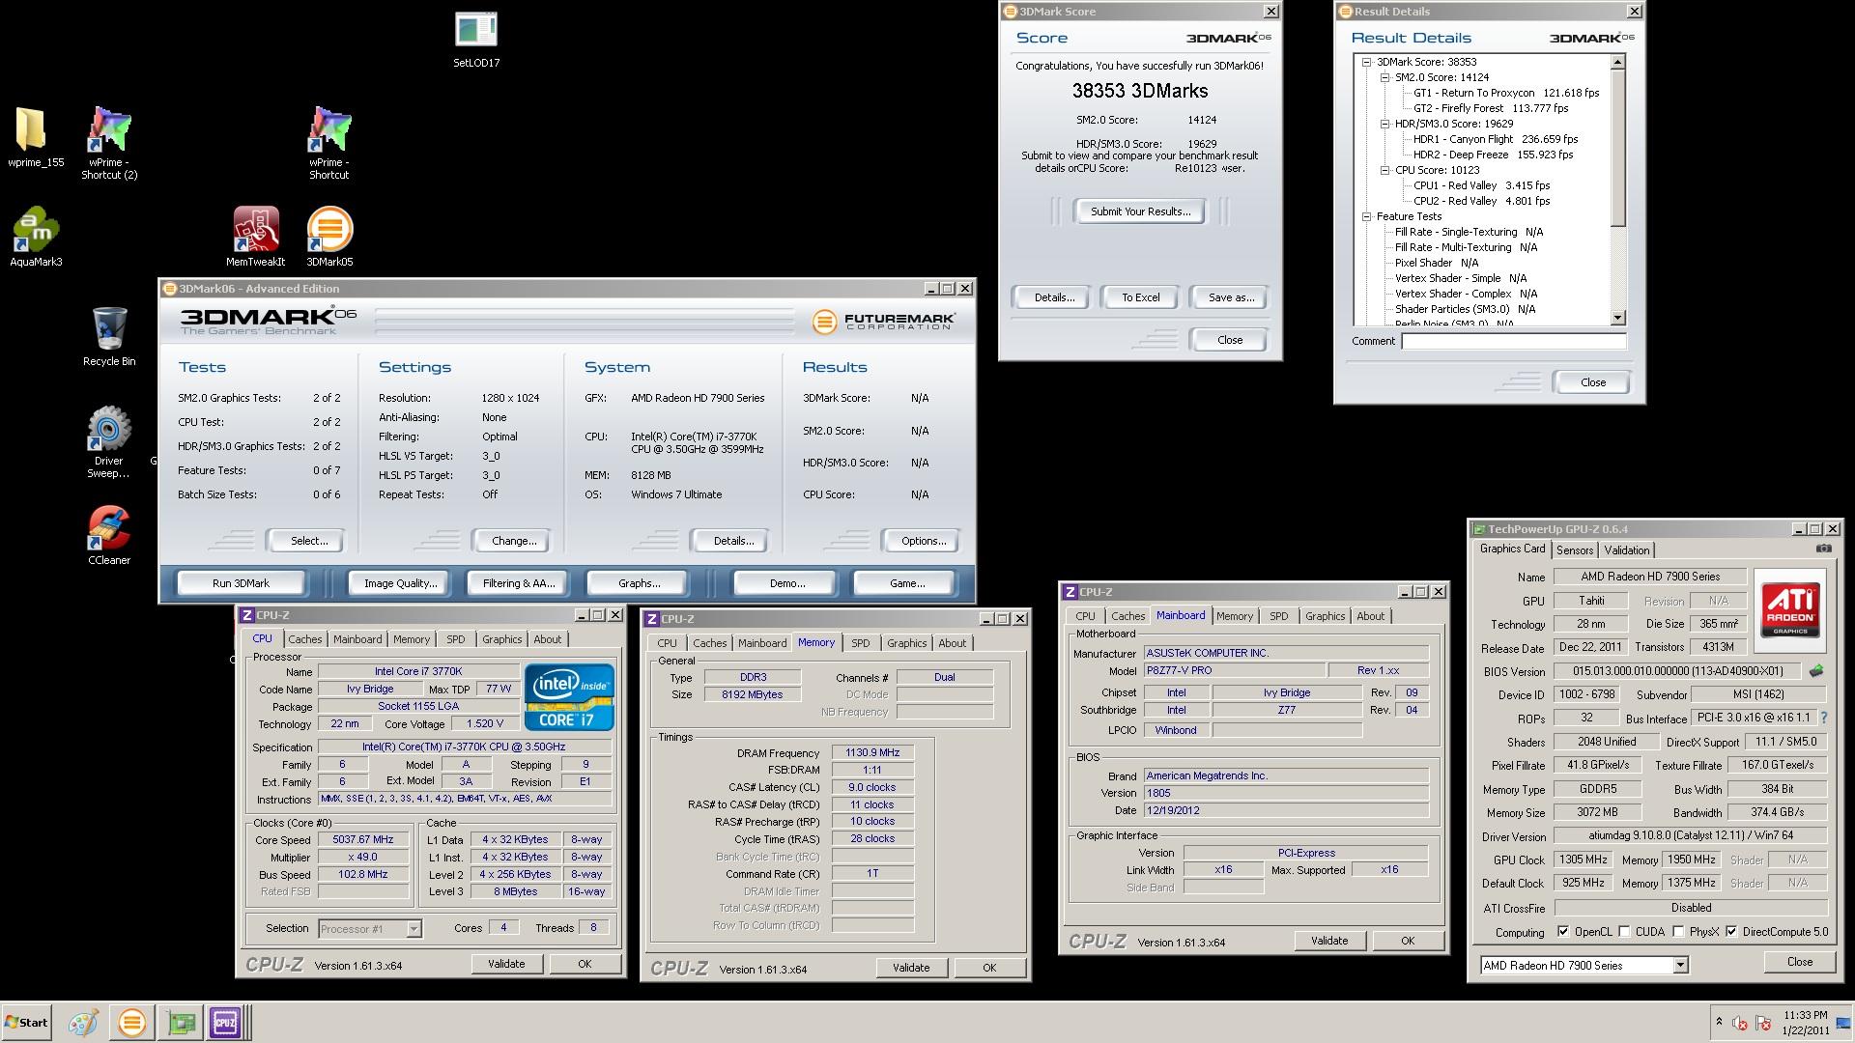
Task: Switch to GPU-Z via green taskbar icon
Action: (181, 1022)
